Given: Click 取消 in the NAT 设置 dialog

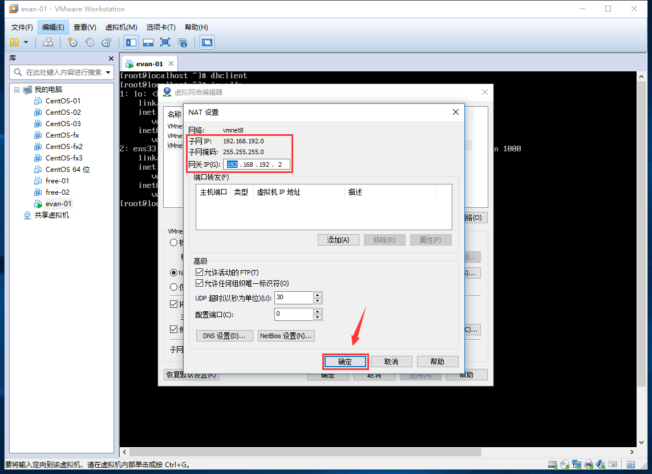Looking at the screenshot, I should point(391,361).
